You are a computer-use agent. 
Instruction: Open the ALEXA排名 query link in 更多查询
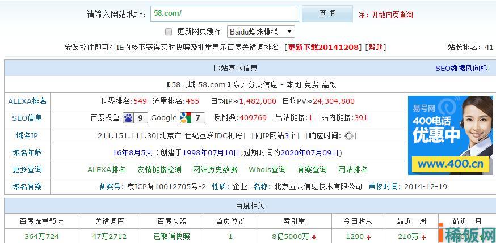(107, 169)
